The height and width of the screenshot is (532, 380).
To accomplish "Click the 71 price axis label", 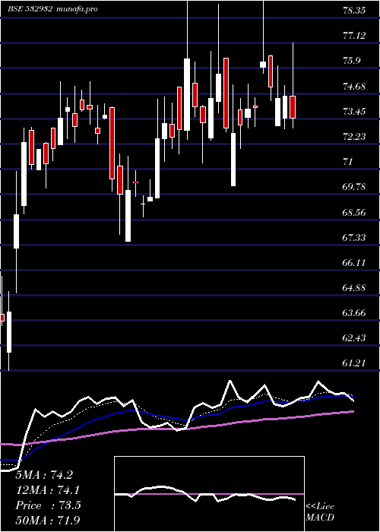I will 348,161.
